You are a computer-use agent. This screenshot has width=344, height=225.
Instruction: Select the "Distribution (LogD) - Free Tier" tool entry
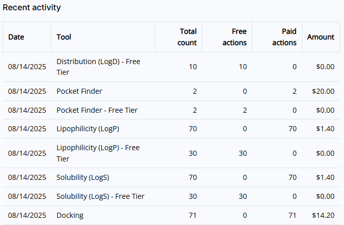click(98, 67)
